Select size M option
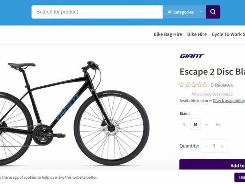Viewport: 245px width, 184px height. [x=196, y=124]
